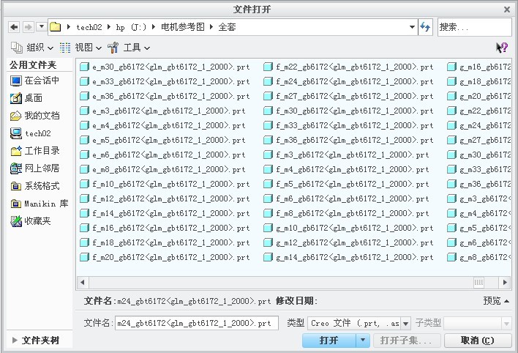Click the part icon of g_m27_gb6172

452,140
